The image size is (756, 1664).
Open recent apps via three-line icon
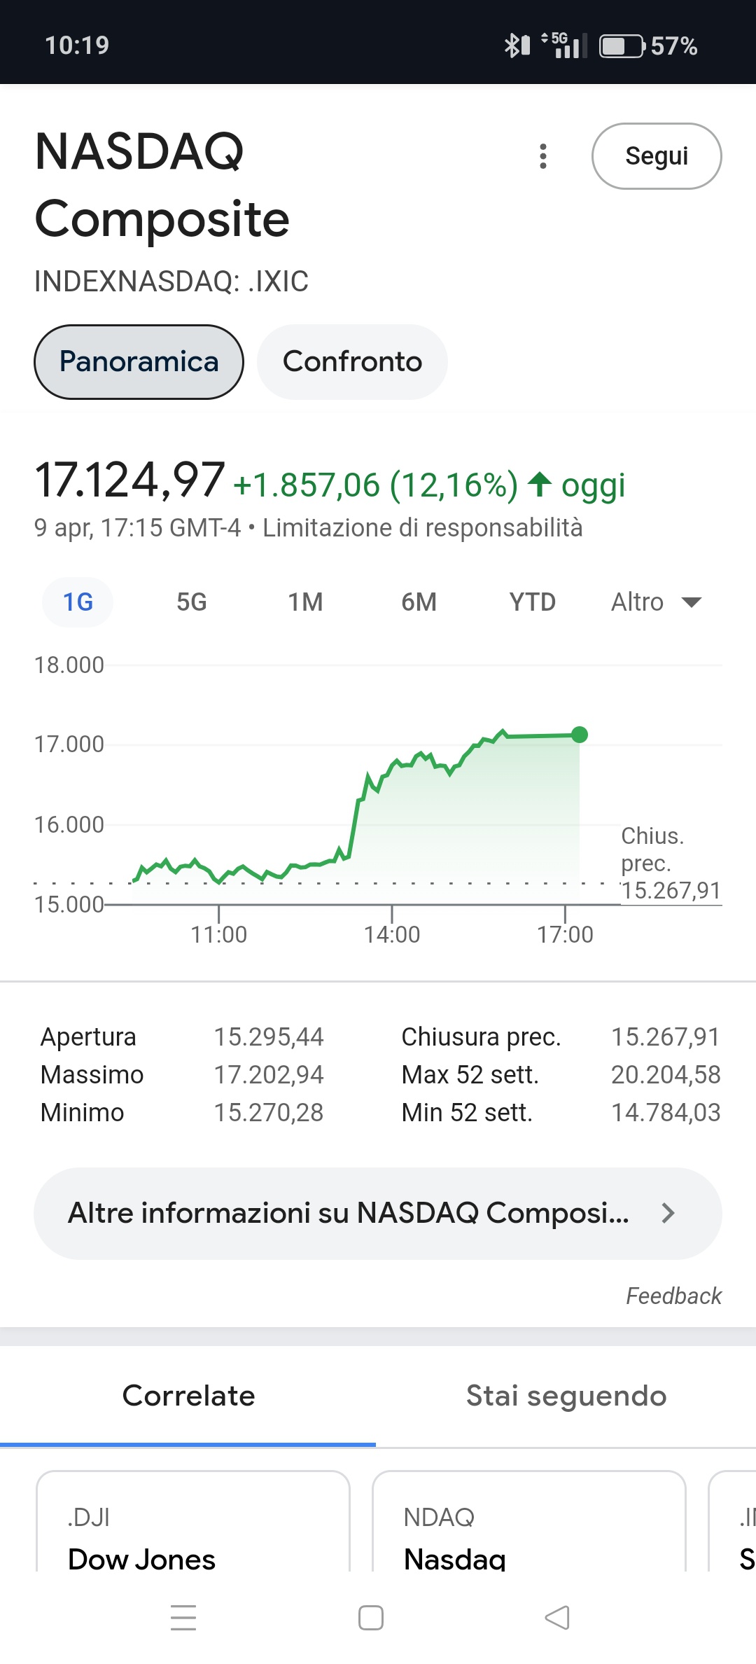183,1618
